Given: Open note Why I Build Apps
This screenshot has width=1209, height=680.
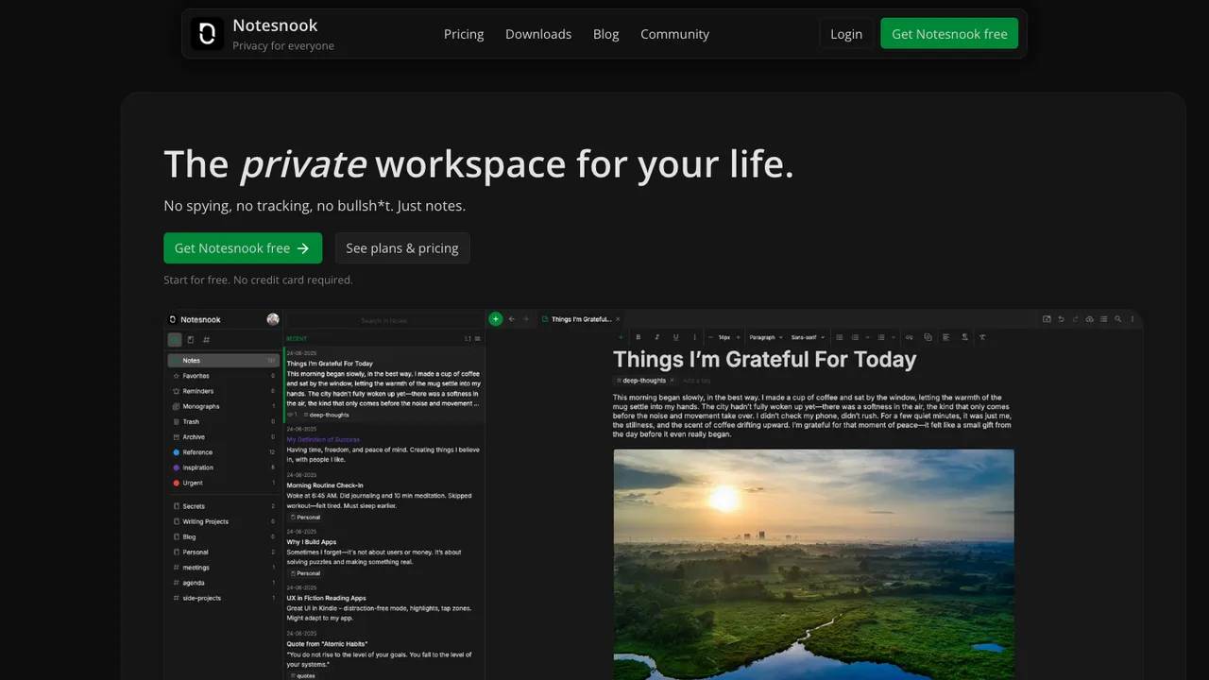Looking at the screenshot, I should click(x=384, y=553).
